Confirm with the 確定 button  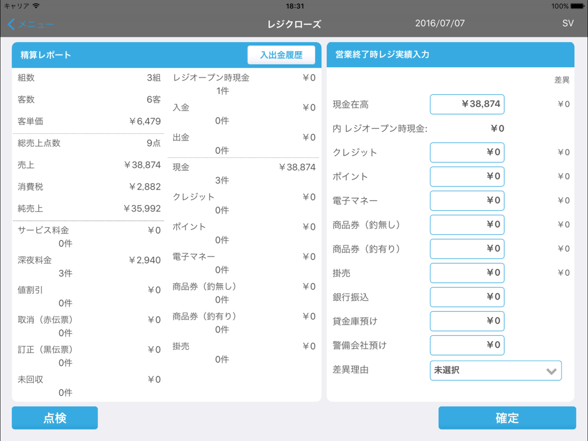click(x=507, y=418)
